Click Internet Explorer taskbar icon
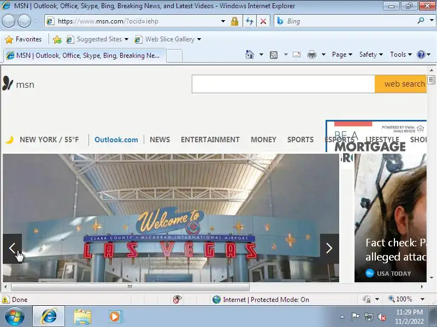This screenshot has height=327, width=437. click(49, 317)
